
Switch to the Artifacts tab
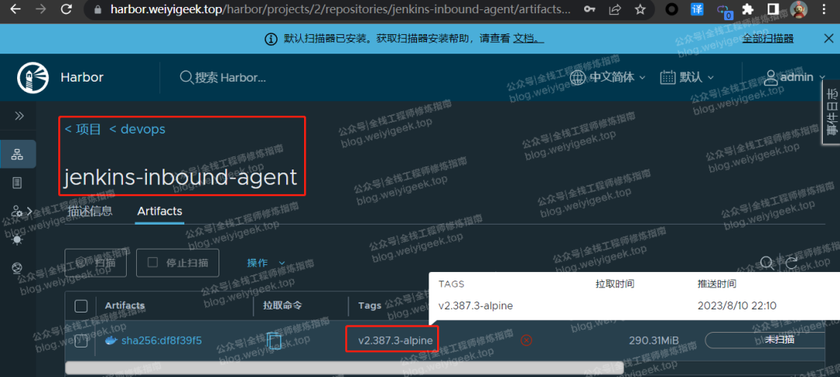click(x=159, y=211)
